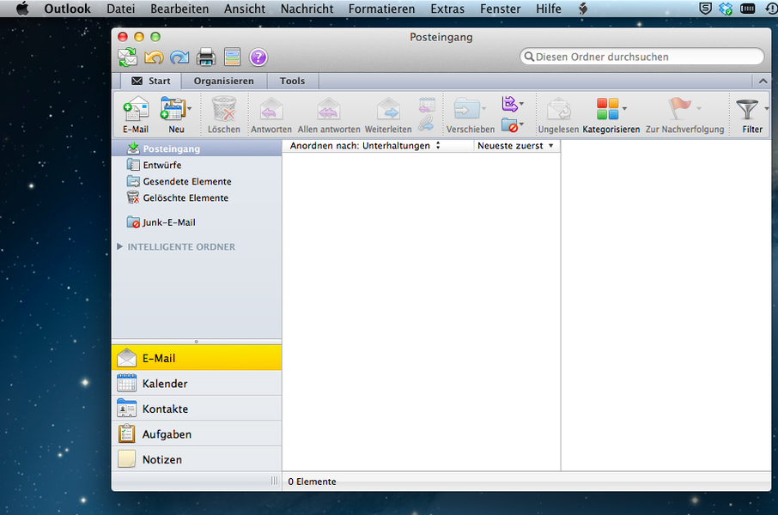Viewport: 778px width, 515px height.
Task: Open the Neueste zuerst sort dropdown
Action: [x=516, y=146]
